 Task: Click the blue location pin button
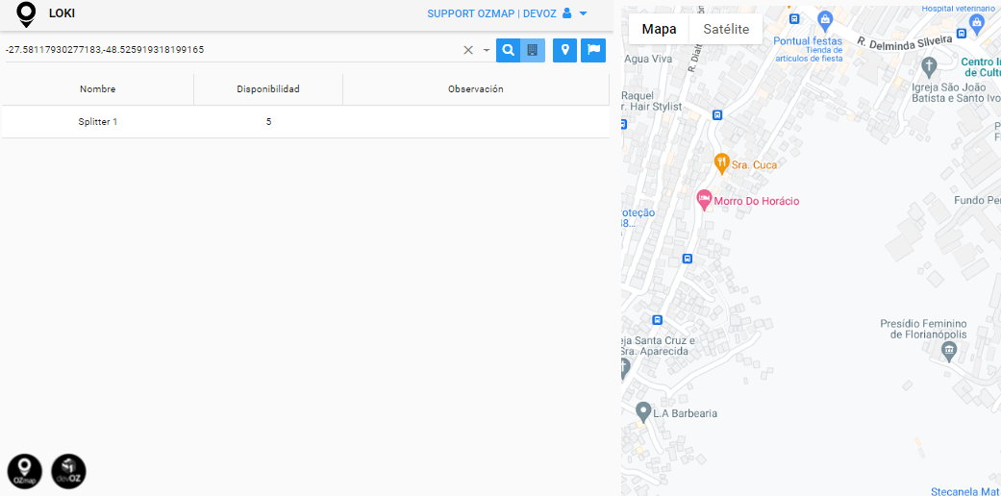point(564,50)
